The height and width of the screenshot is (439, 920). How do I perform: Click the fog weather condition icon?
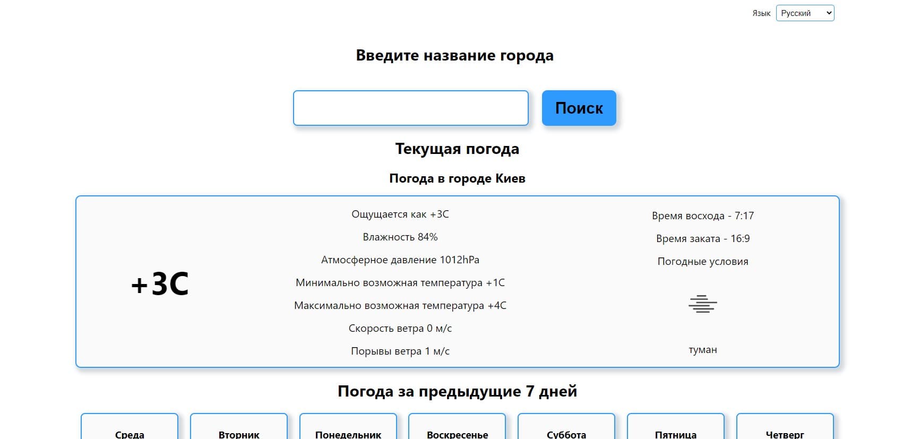coord(702,304)
